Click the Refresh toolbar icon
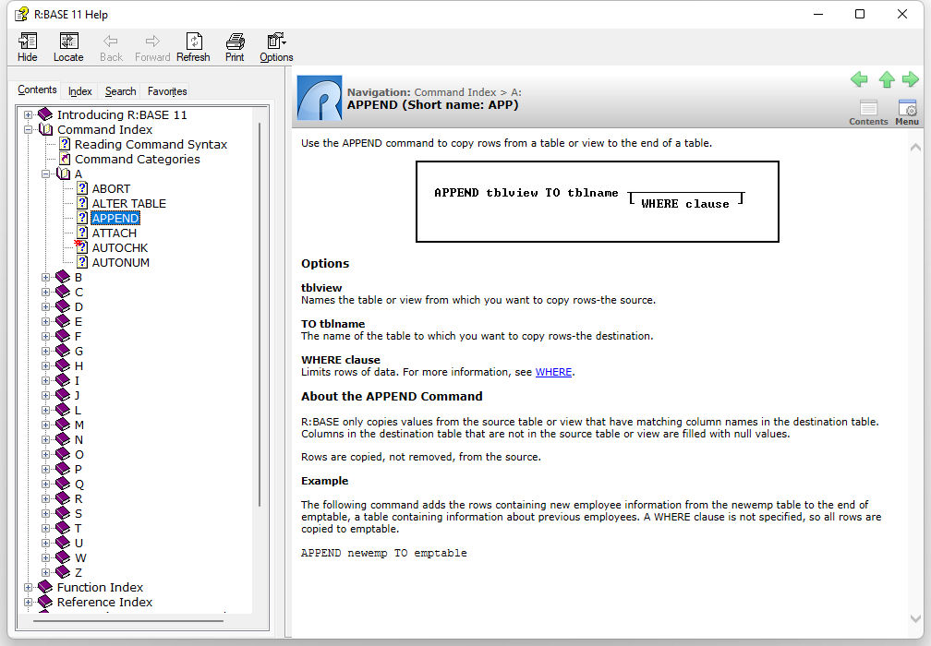 click(x=194, y=47)
